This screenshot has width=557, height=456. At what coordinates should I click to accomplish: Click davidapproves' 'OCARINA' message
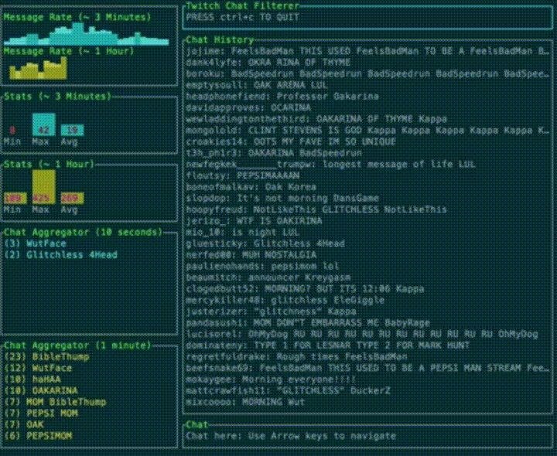[x=248, y=107]
